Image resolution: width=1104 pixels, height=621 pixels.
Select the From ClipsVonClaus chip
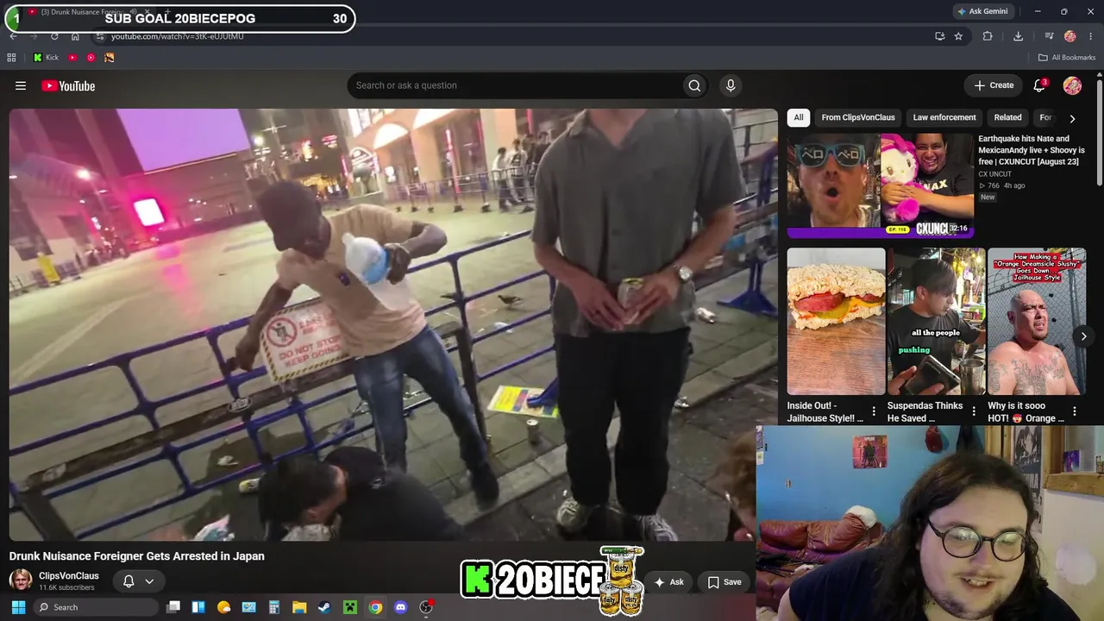tap(858, 117)
